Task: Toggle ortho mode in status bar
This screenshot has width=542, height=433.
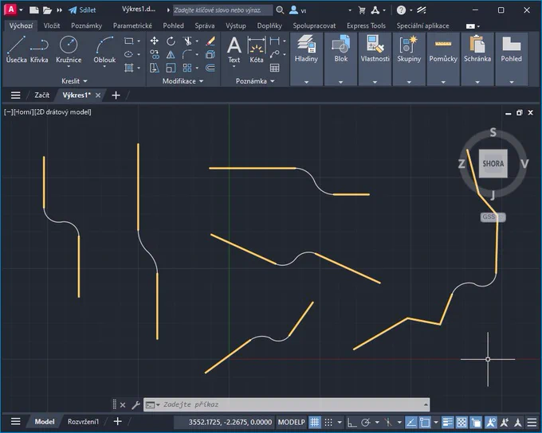Action: pos(352,422)
